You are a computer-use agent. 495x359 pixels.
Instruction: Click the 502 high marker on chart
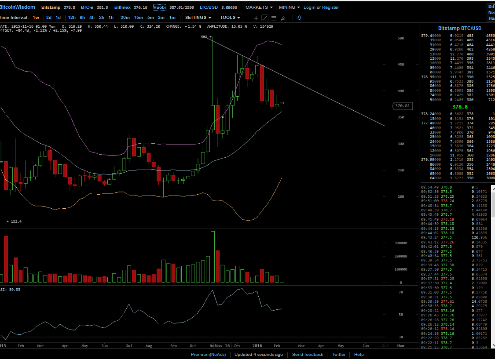pos(206,37)
